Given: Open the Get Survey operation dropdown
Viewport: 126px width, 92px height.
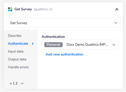Looking at the screenshot, I should point(63,23).
